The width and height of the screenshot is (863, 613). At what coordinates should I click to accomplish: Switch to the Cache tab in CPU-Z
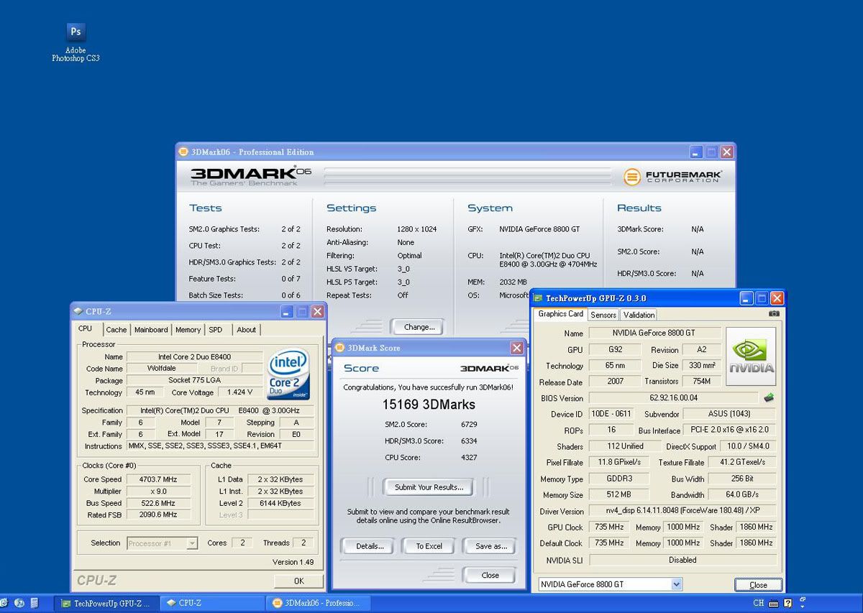(117, 330)
